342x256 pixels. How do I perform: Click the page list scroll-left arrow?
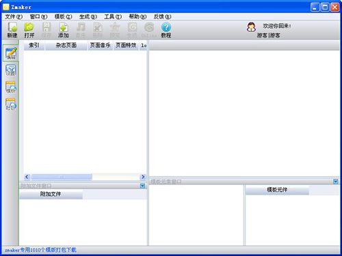(27, 177)
